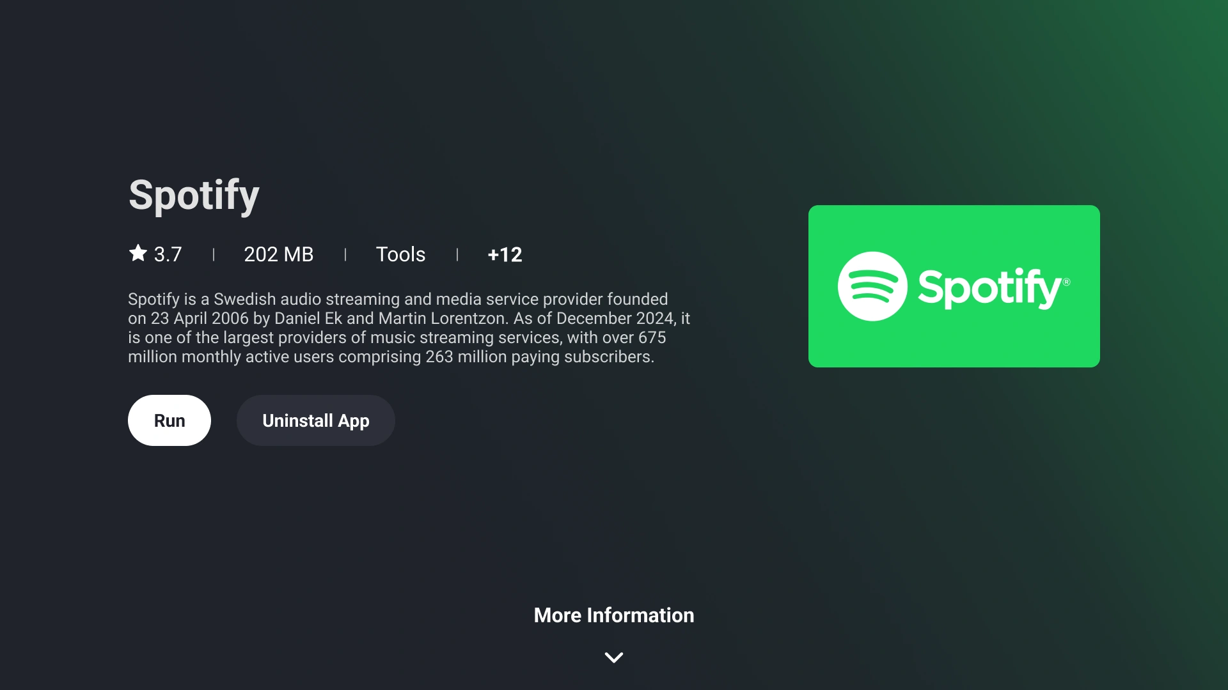Viewport: 1228px width, 690px height.
Task: Click the Spotify logo banner image
Action: click(x=954, y=286)
